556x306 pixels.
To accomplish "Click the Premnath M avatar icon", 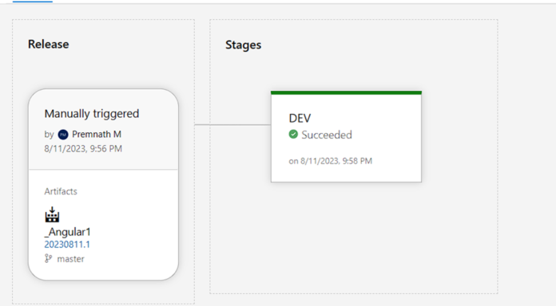I will click(x=63, y=135).
